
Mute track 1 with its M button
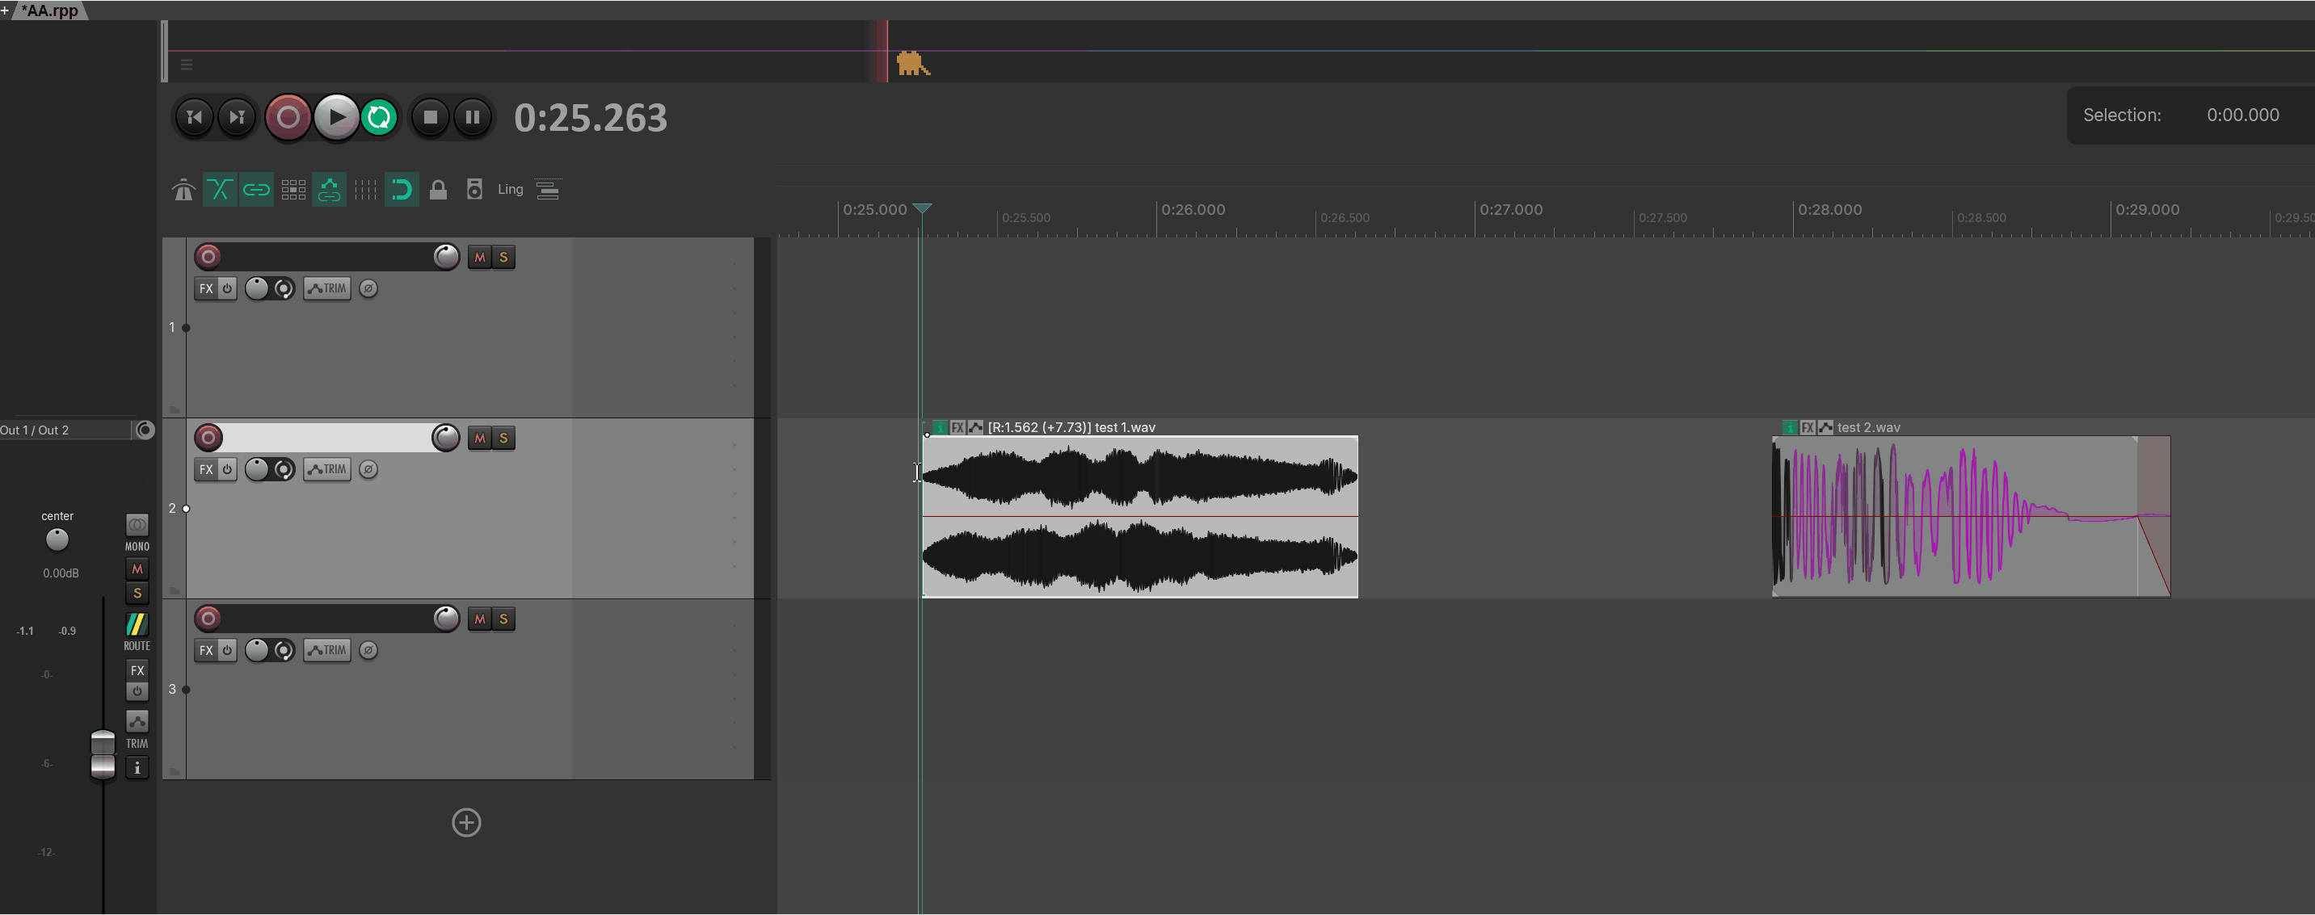coord(480,258)
